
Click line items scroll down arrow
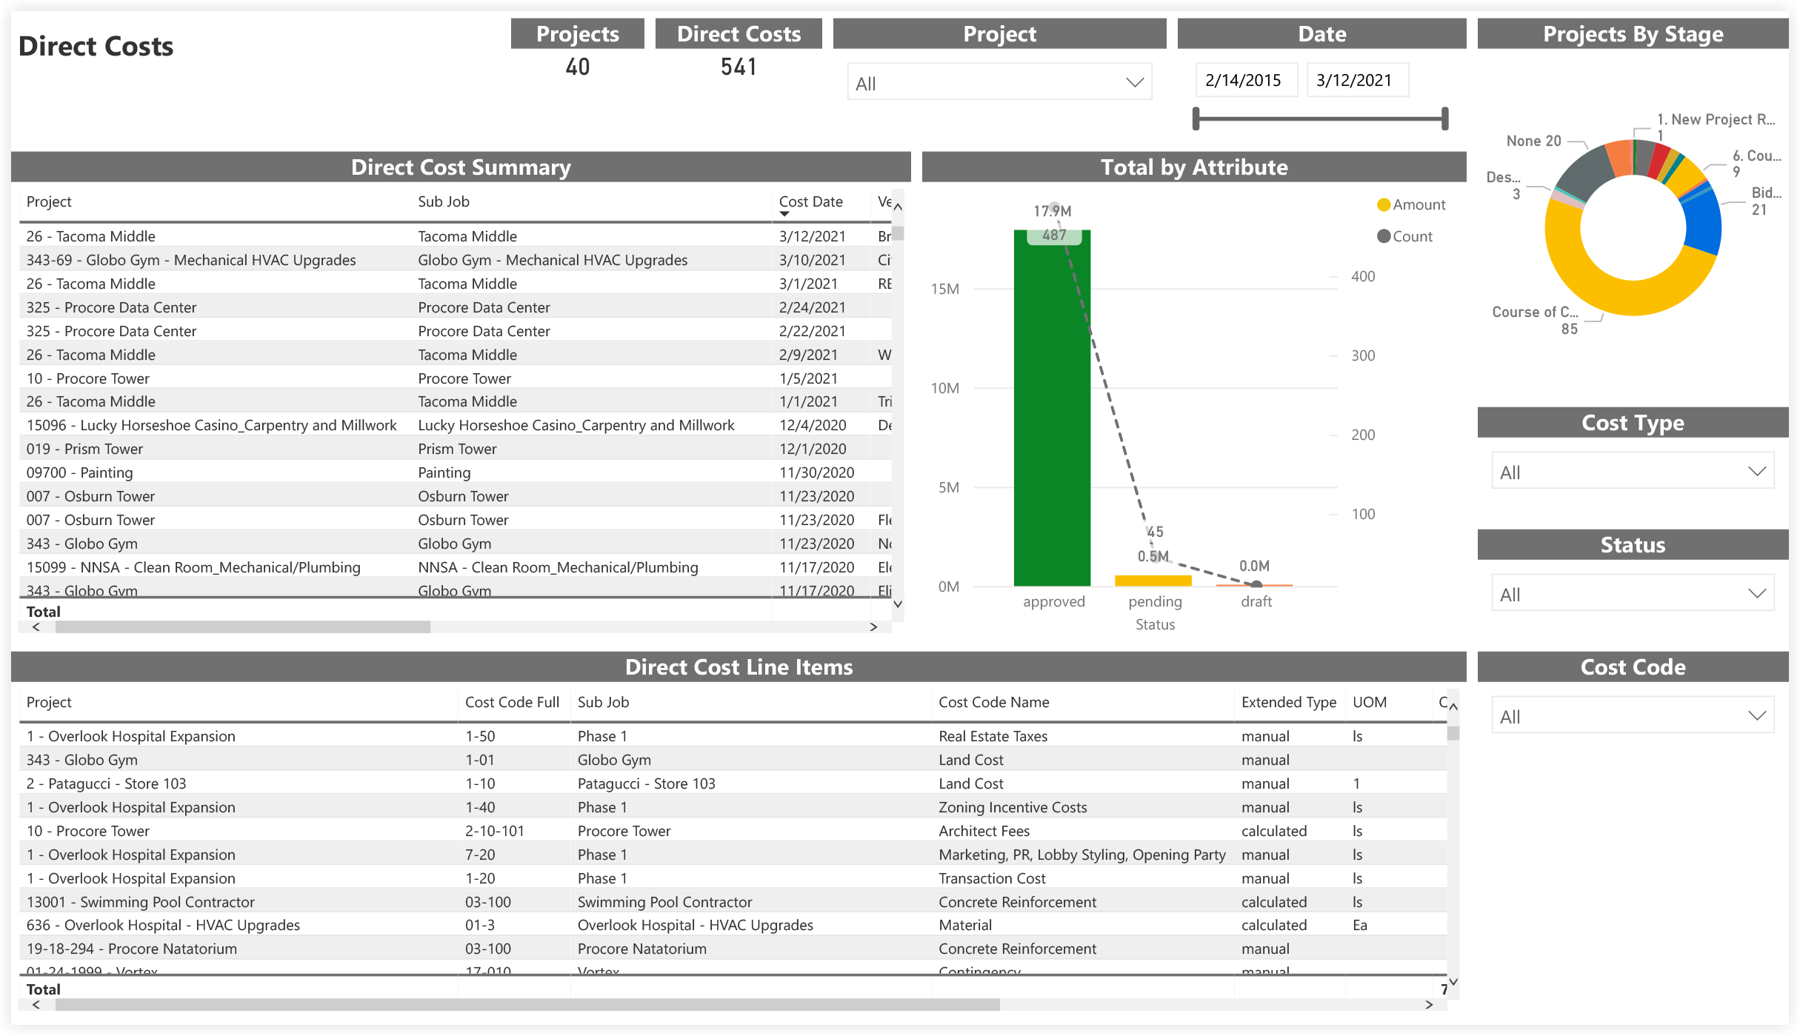pyautogui.click(x=1453, y=981)
